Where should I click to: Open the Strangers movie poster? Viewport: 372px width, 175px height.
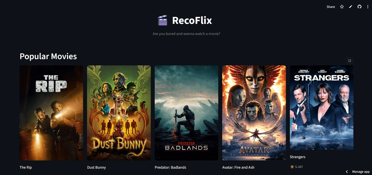(321, 108)
